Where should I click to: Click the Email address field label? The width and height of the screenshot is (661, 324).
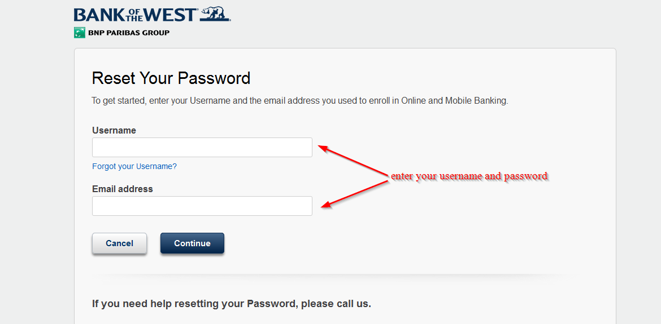pyautogui.click(x=123, y=189)
